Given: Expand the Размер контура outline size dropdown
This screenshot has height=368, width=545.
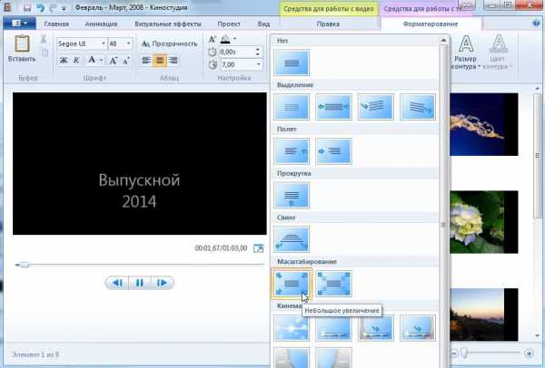Looking at the screenshot, I should 467,54.
